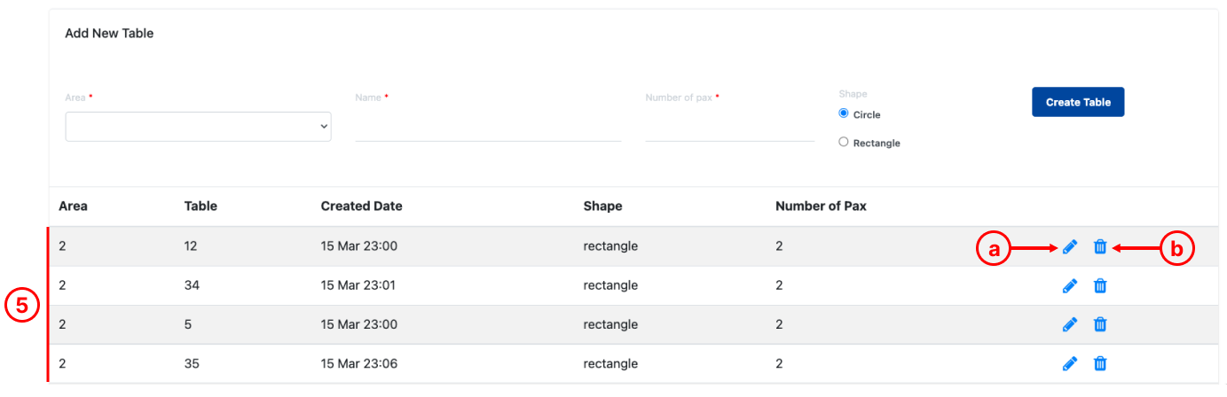Open the Area dropdown
1227x397 pixels.
point(198,127)
